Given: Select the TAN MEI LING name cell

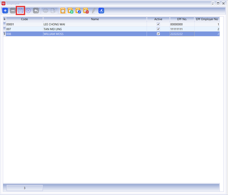Looking at the screenshot, I should [95, 29].
